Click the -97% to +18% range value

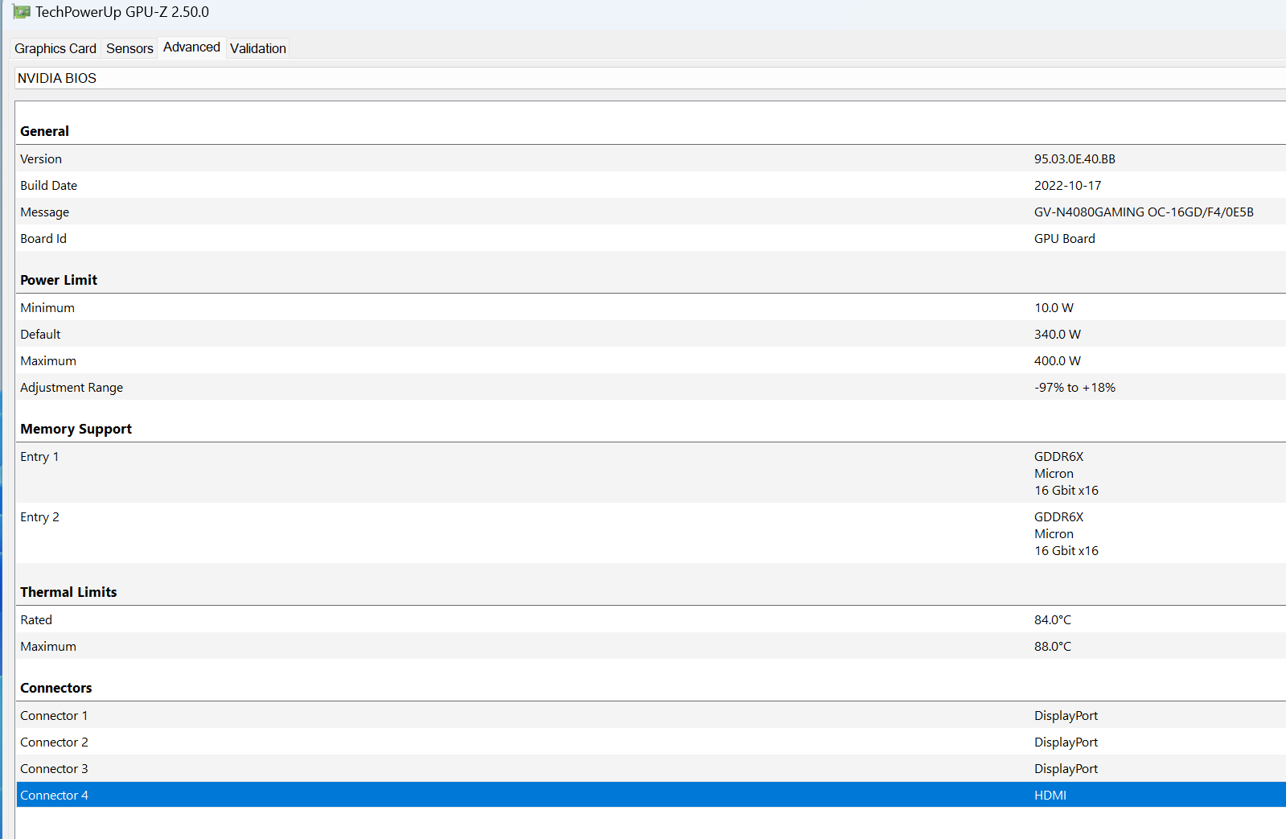coord(1074,388)
